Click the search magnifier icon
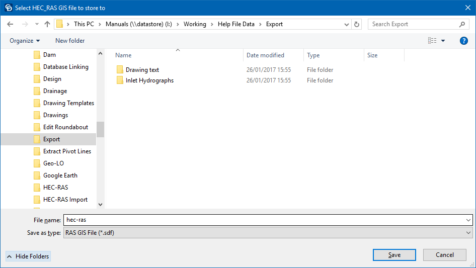Screen dimensions: 476x268 point(462,24)
